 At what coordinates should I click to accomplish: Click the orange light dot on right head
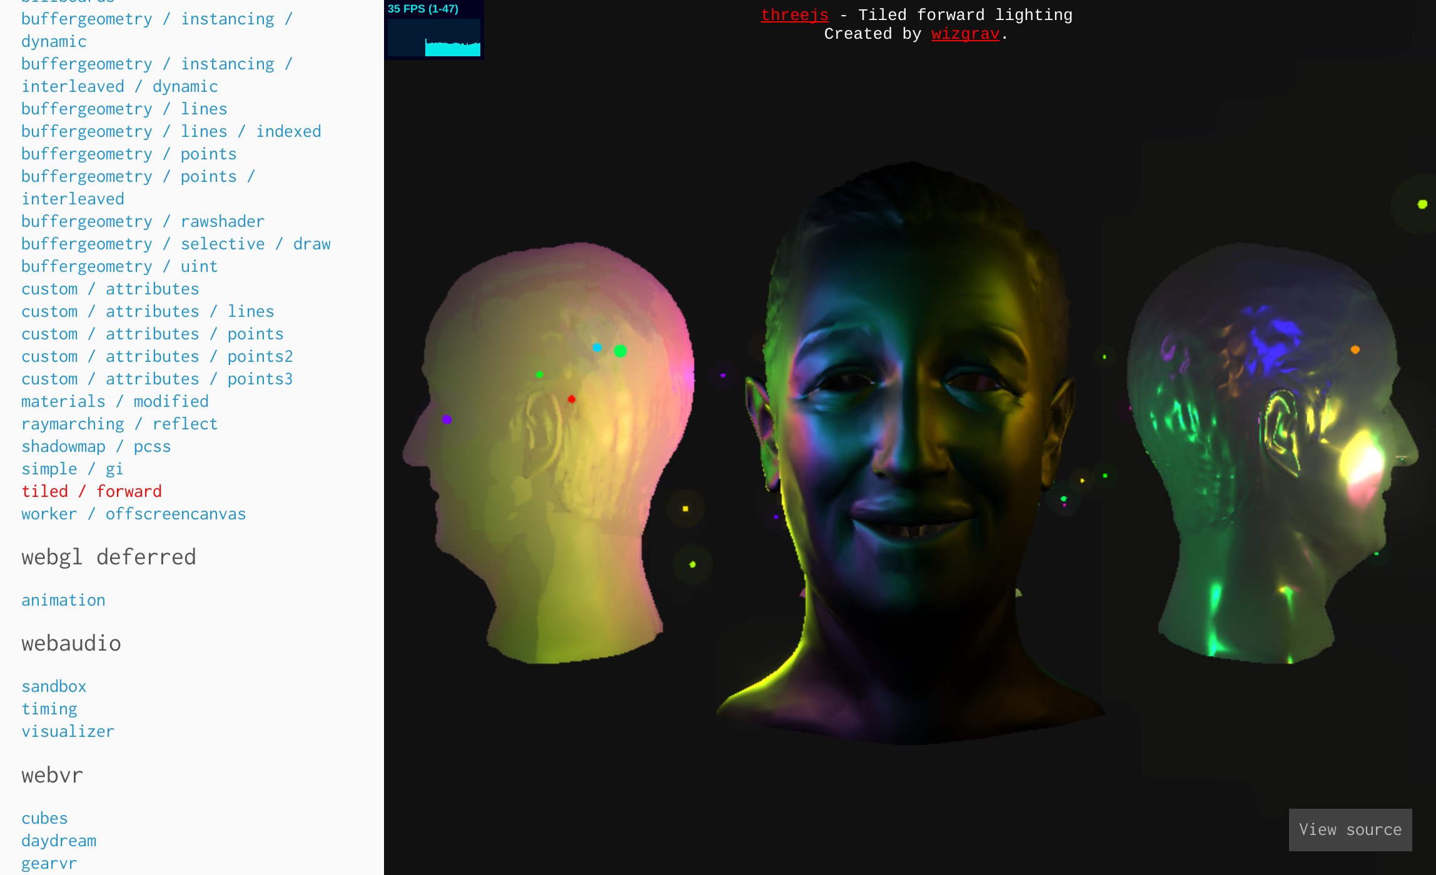(x=1355, y=349)
